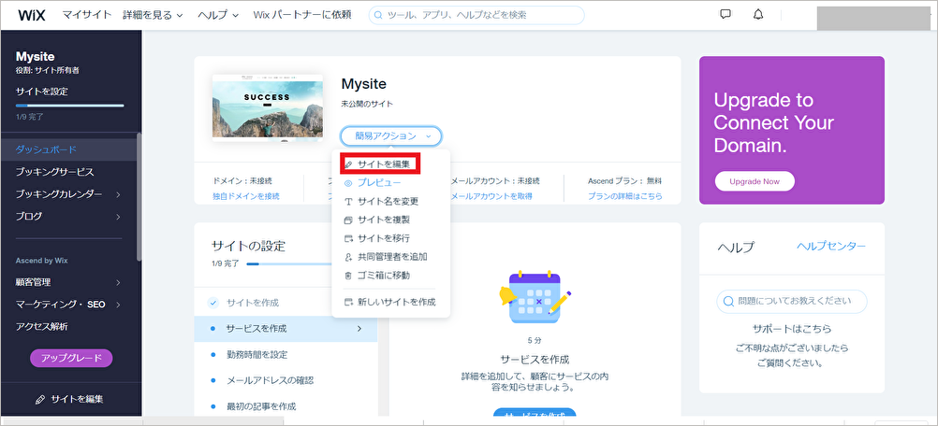Open Wix パートナーに依頼 in top bar

pos(302,15)
